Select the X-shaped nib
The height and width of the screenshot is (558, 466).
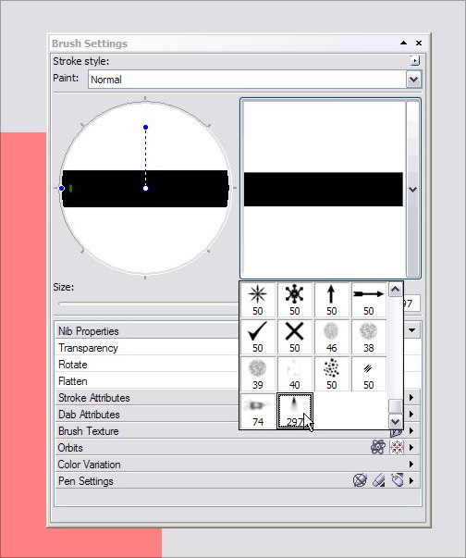click(295, 337)
